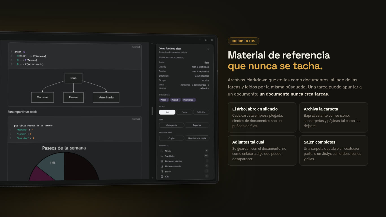Click the H2 Subtítulo heading icon

click(x=162, y=156)
